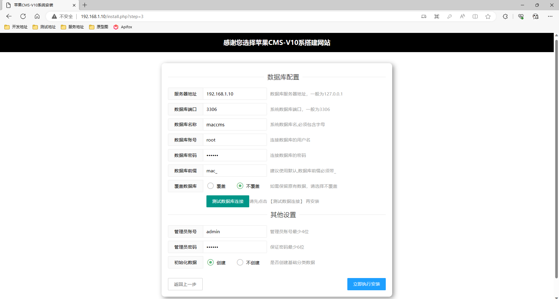This screenshot has width=559, height=299.
Task: Click QR/apps grid icon in address bar
Action: tap(437, 17)
